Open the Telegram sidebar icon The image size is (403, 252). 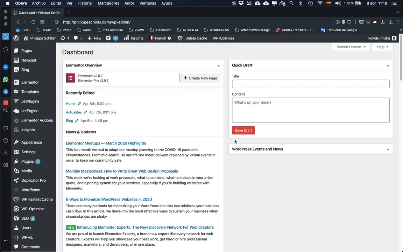tap(6, 92)
